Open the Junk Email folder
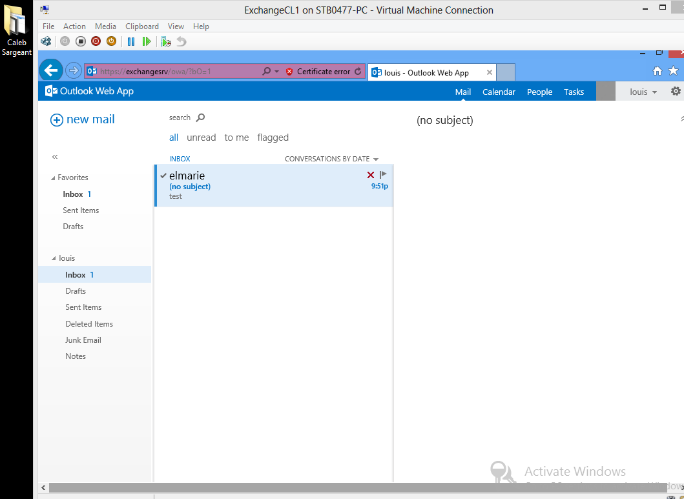Screen dimensions: 684x499 click(83, 340)
